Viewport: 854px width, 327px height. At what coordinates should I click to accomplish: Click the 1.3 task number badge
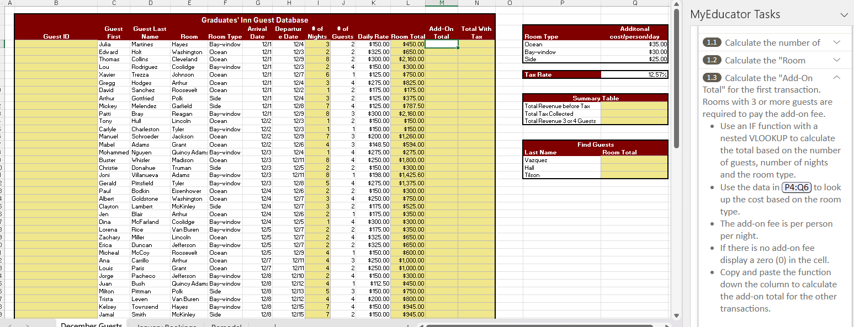pyautogui.click(x=712, y=78)
